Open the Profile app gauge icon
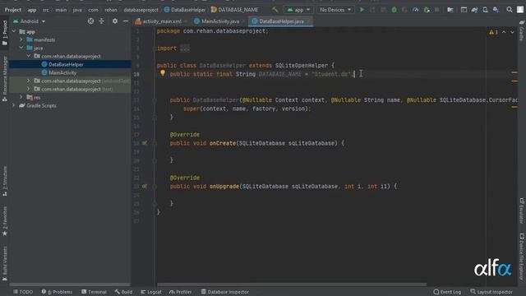The image size is (526, 296). [415, 10]
